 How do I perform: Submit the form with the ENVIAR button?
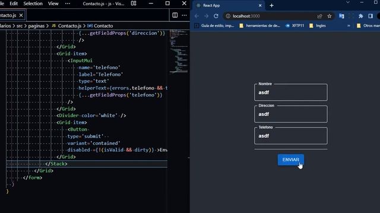[x=291, y=160]
